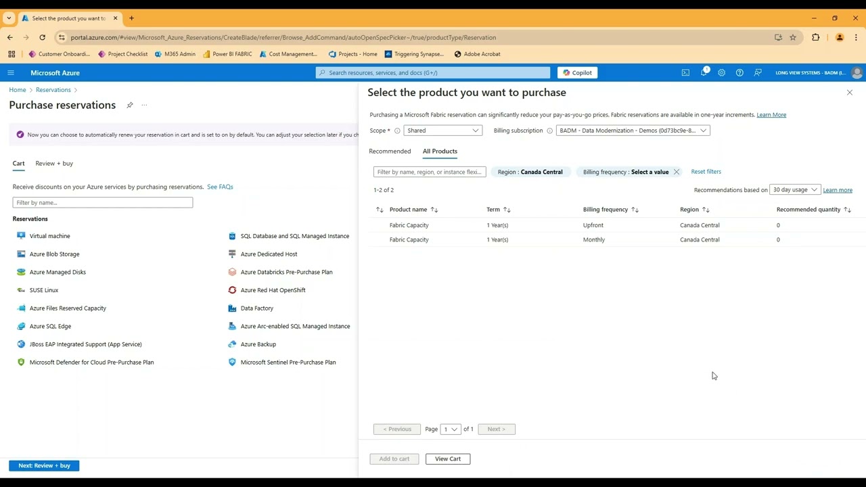866x487 pixels.
Task: Open the Chrome apps grid
Action: pos(12,54)
